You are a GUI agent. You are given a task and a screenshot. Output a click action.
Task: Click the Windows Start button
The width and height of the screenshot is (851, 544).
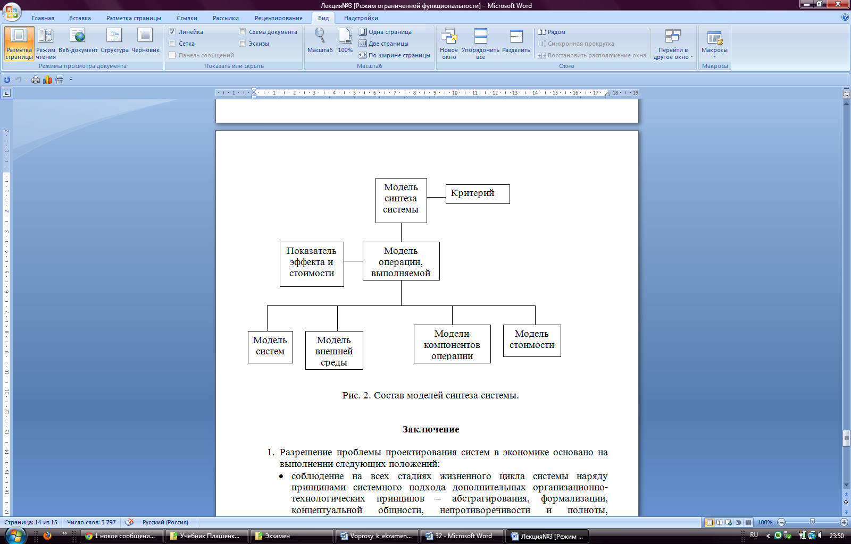14,535
